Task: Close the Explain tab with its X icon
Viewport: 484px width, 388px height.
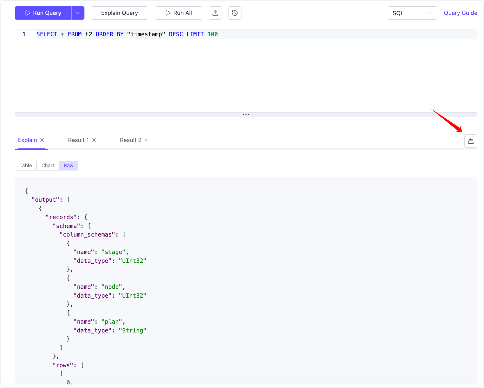Action: (x=42, y=140)
